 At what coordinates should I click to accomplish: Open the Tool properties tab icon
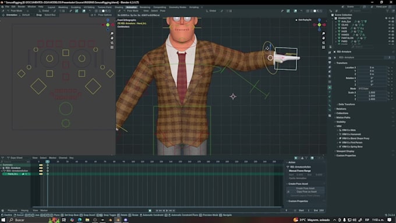click(x=330, y=52)
